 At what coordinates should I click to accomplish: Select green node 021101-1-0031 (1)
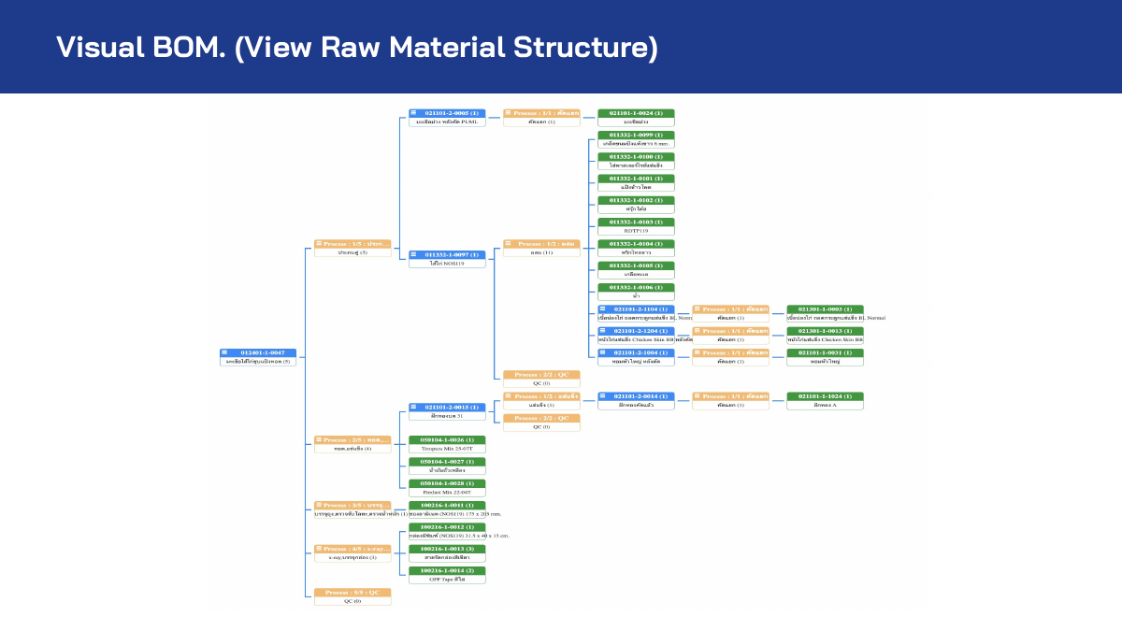(825, 357)
